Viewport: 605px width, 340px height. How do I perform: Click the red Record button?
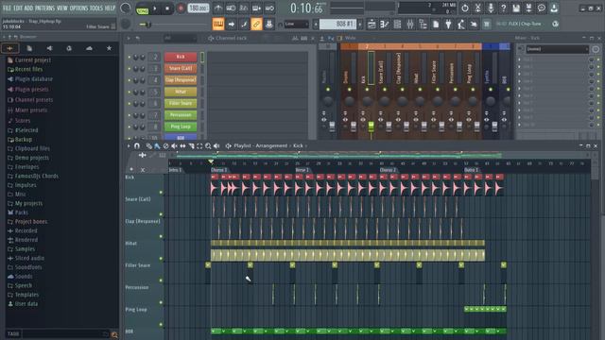coord(181,8)
